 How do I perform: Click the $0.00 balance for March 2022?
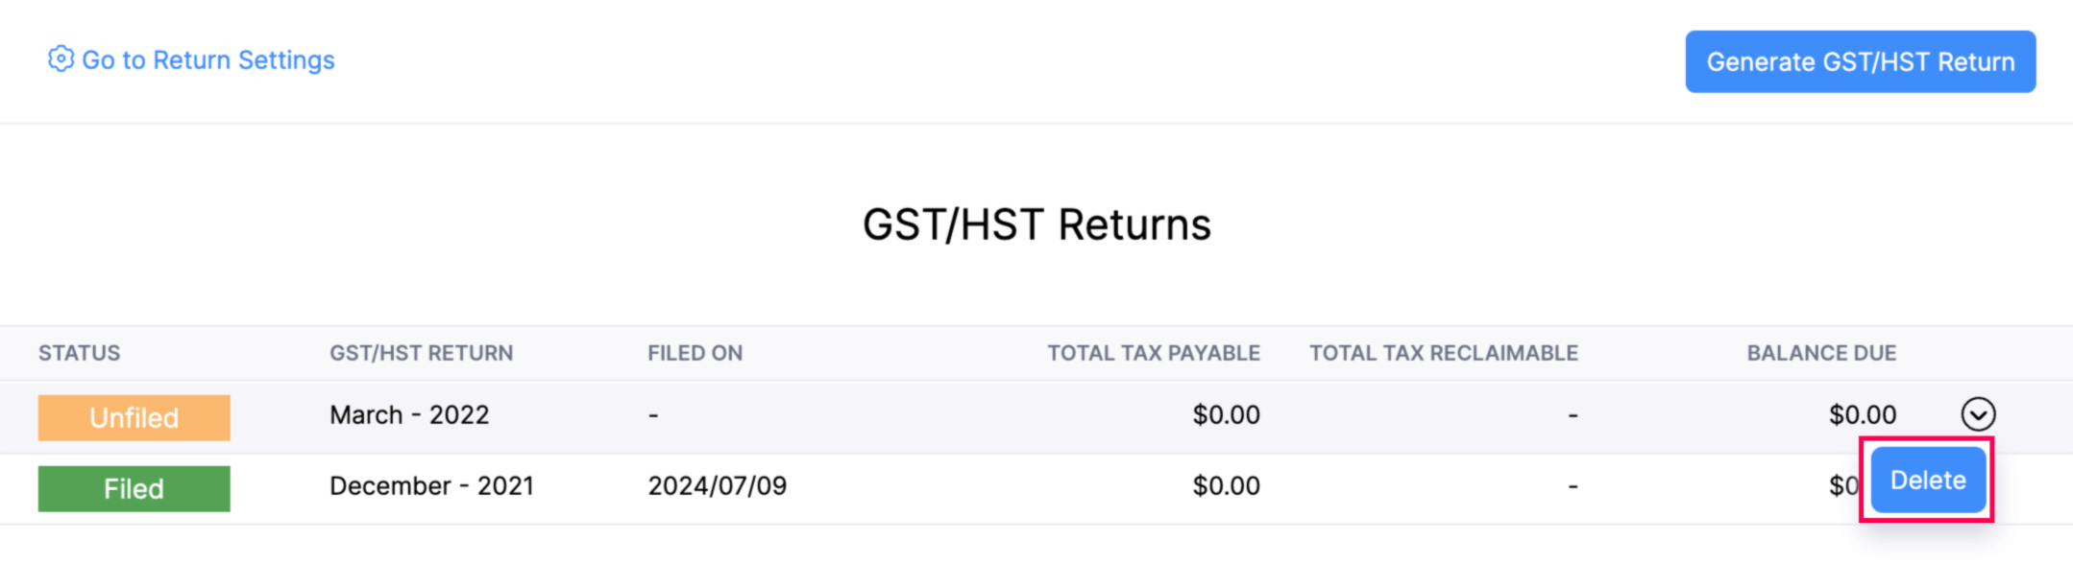click(x=1862, y=414)
